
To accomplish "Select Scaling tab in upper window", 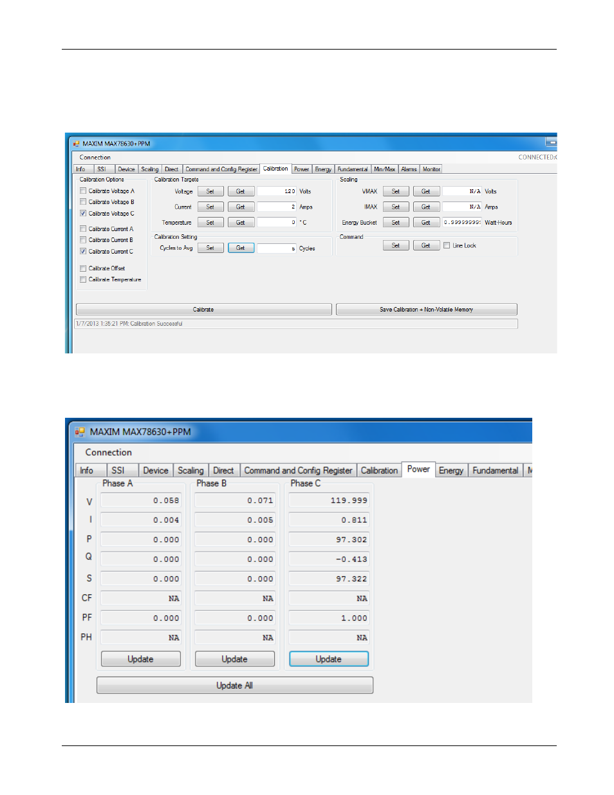I will point(150,169).
